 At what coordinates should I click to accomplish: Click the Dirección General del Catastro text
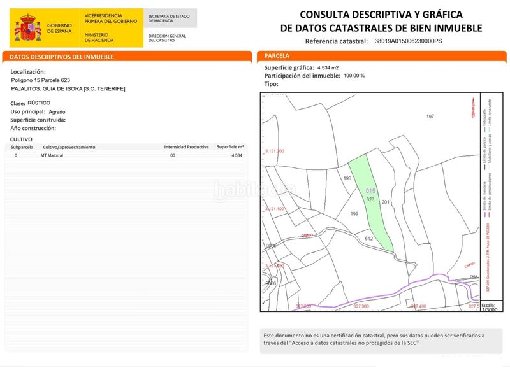pyautogui.click(x=167, y=38)
